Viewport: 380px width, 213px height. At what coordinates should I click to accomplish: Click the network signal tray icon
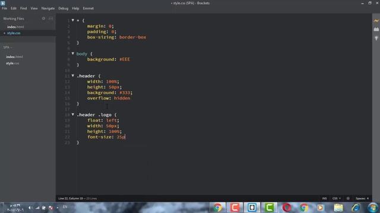click(x=37, y=208)
